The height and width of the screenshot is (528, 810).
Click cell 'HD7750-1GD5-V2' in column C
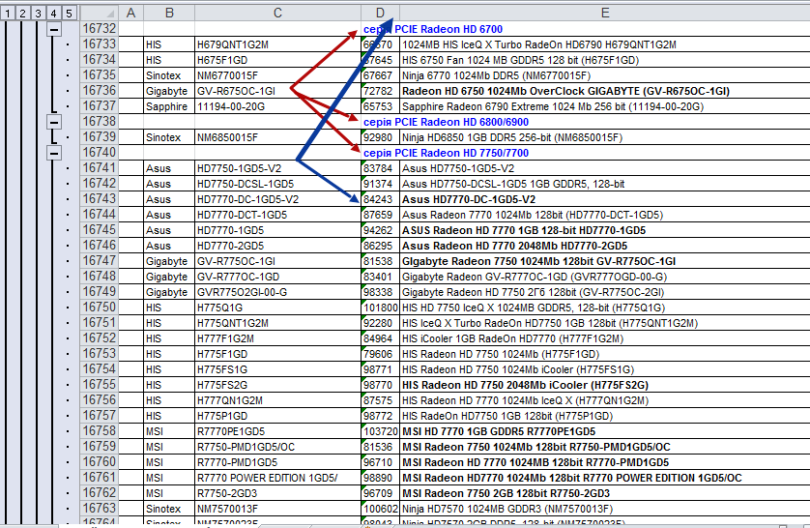point(278,168)
